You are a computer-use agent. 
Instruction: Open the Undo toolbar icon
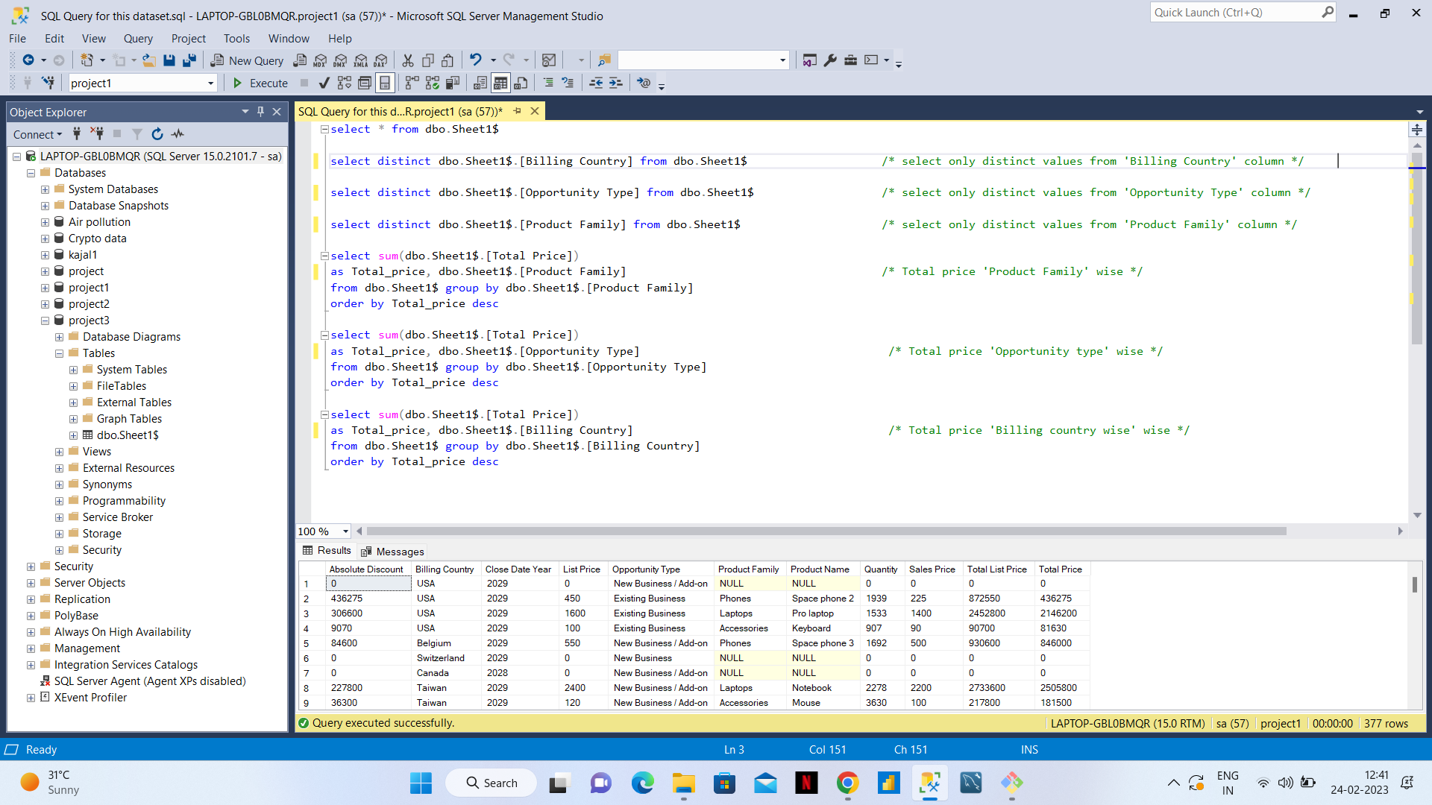[x=476, y=60]
